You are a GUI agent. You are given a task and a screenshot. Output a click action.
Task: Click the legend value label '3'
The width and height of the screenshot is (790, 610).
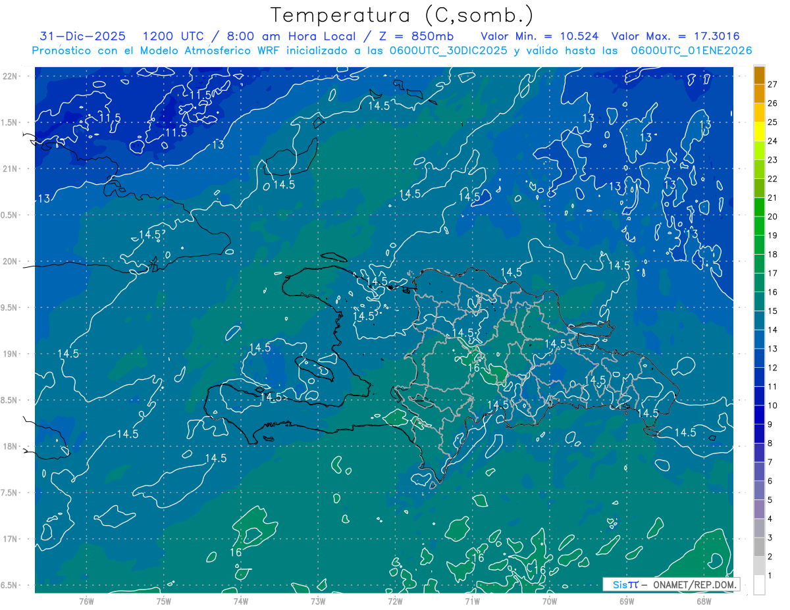click(770, 538)
